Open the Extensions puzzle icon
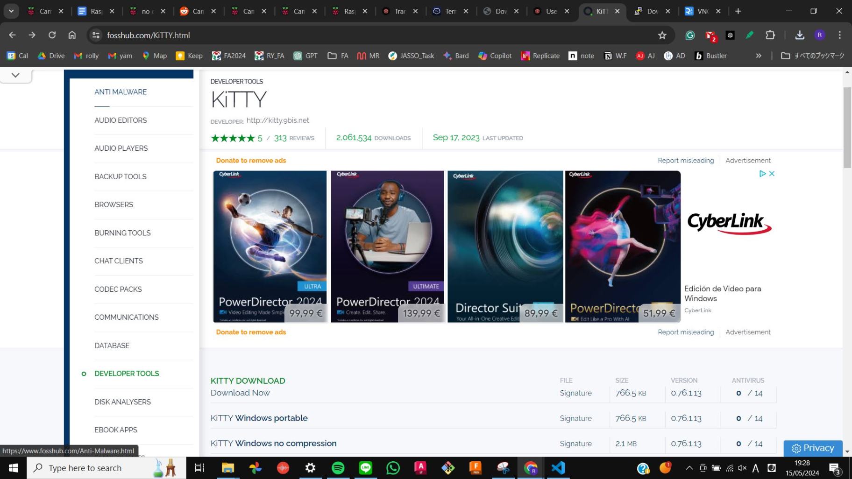This screenshot has width=852, height=479. tap(770, 35)
